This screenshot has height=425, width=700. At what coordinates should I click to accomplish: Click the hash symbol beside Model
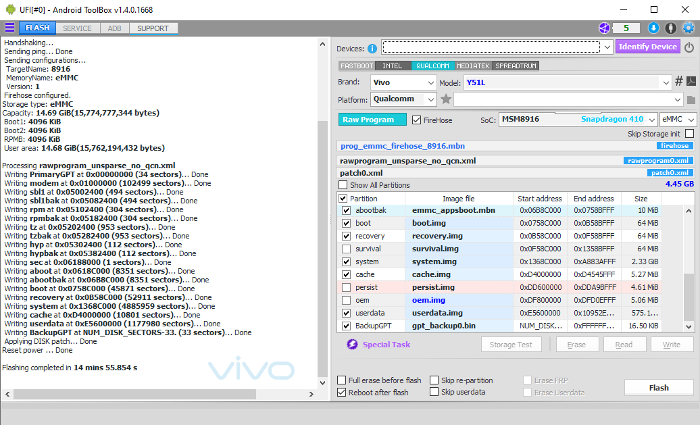click(678, 81)
